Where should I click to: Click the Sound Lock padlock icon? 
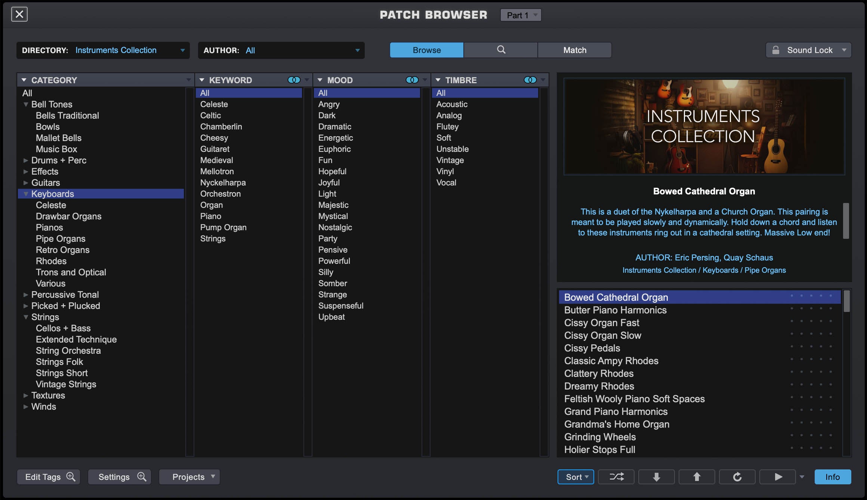776,50
